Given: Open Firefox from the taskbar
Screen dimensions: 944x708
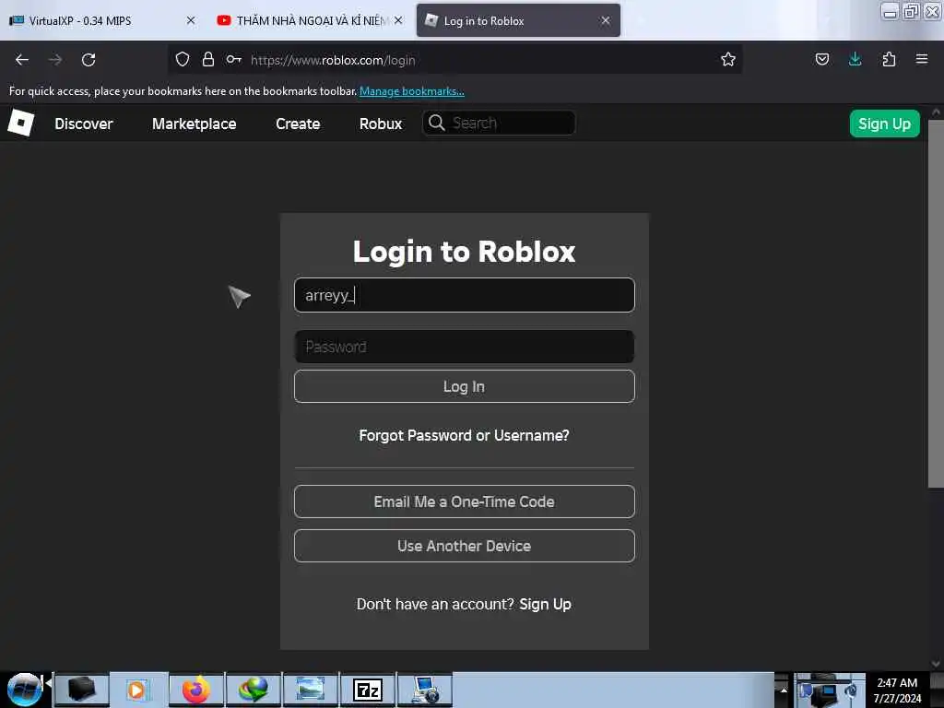Looking at the screenshot, I should [x=196, y=690].
